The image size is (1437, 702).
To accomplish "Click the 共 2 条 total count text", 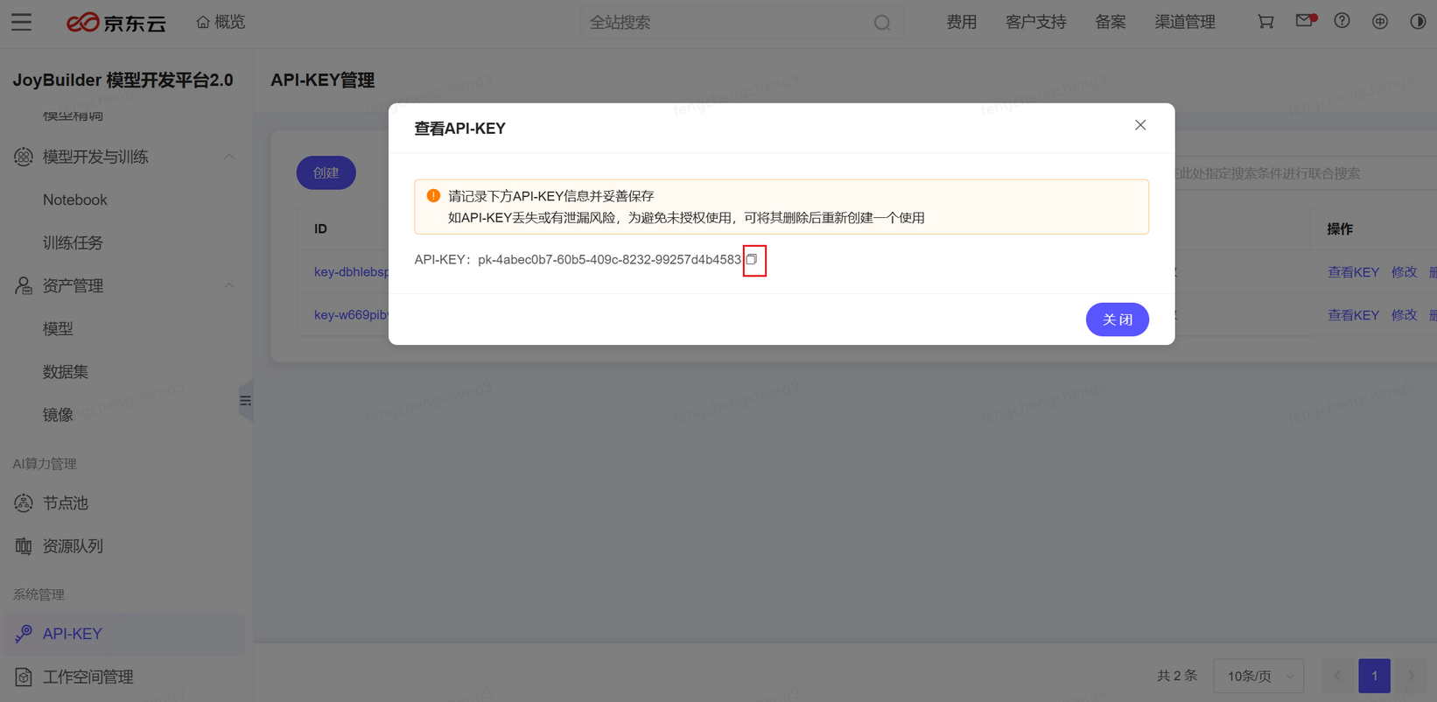I will (x=1177, y=676).
